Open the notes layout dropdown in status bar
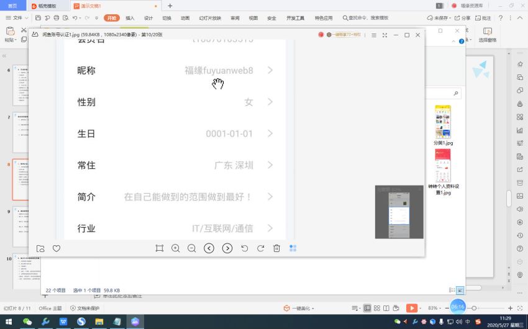This screenshot has width=528, height=329. click(x=355, y=308)
